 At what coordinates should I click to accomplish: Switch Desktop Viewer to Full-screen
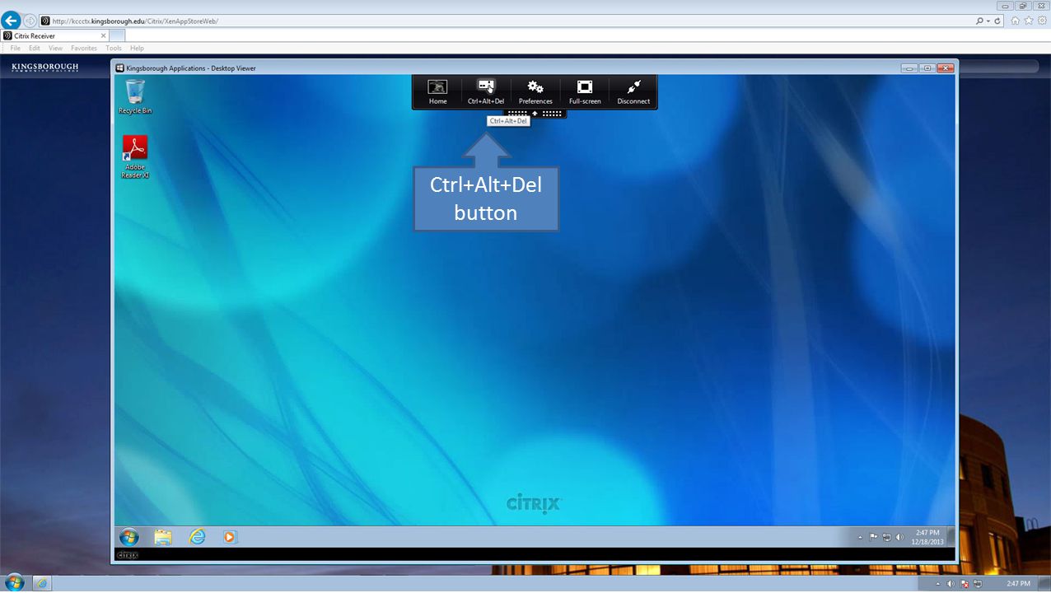(x=585, y=92)
